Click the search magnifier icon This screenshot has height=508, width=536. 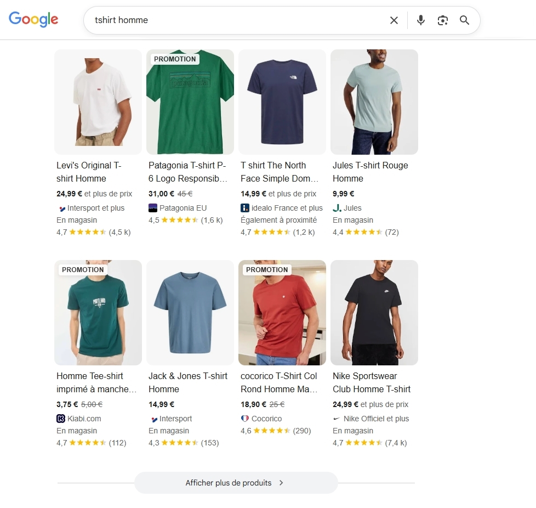coord(464,20)
